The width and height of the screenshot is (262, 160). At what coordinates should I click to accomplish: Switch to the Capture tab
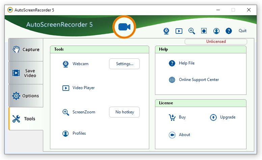(26, 50)
